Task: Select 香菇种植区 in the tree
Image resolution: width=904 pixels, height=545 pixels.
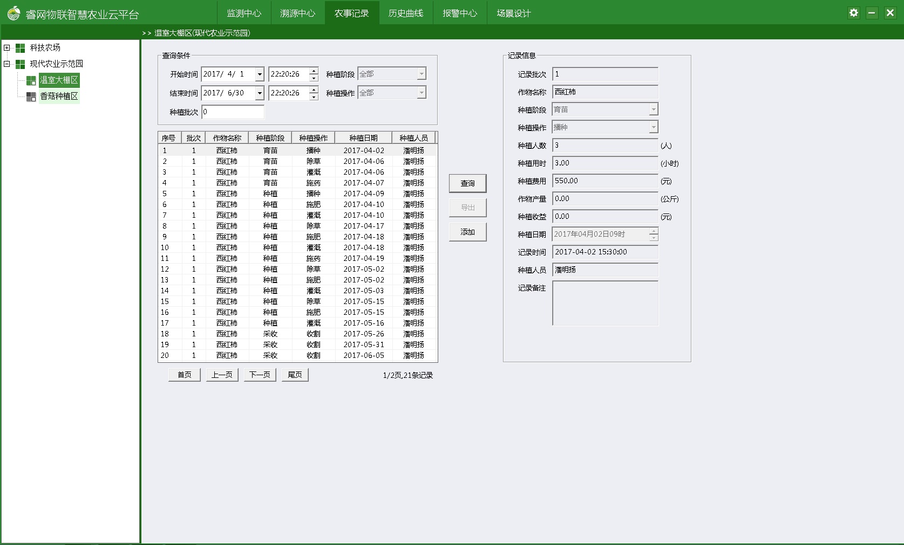Action: coord(59,96)
